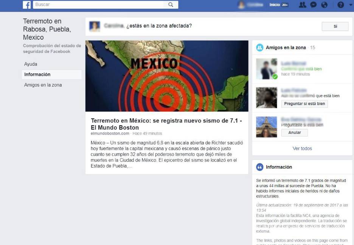Open the Terremoto en México article headline
This screenshot has height=245, width=354.
coord(166,124)
